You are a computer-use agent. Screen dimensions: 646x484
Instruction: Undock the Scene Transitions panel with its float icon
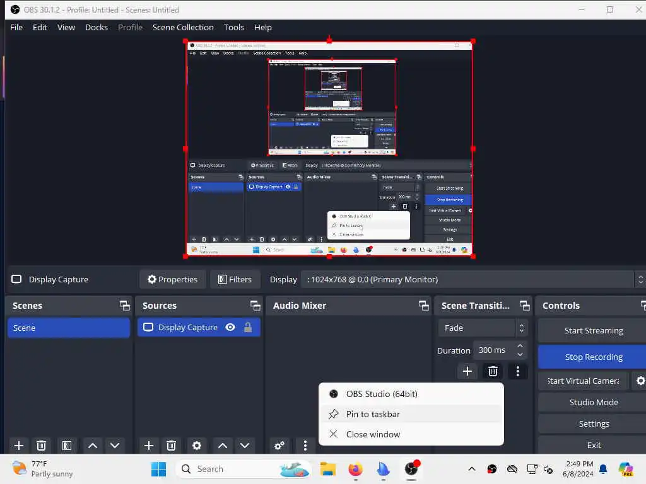pyautogui.click(x=524, y=306)
